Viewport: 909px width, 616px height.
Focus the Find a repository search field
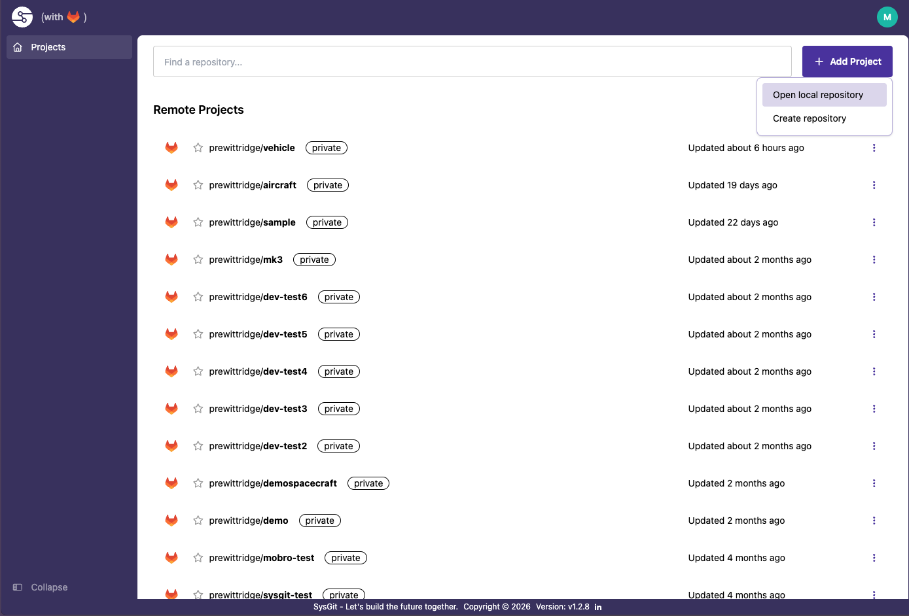pos(472,61)
